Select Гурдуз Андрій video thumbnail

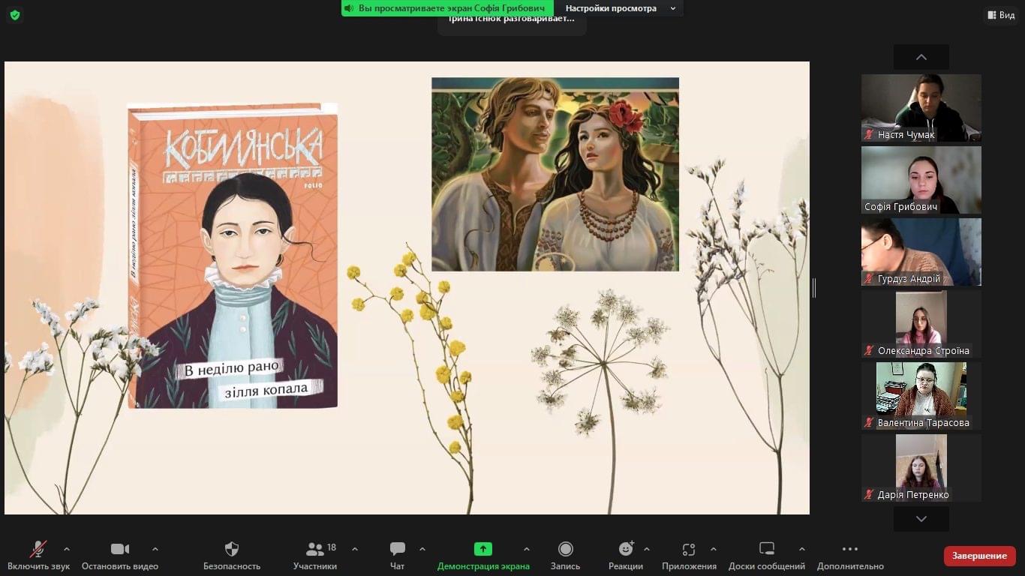[921, 252]
